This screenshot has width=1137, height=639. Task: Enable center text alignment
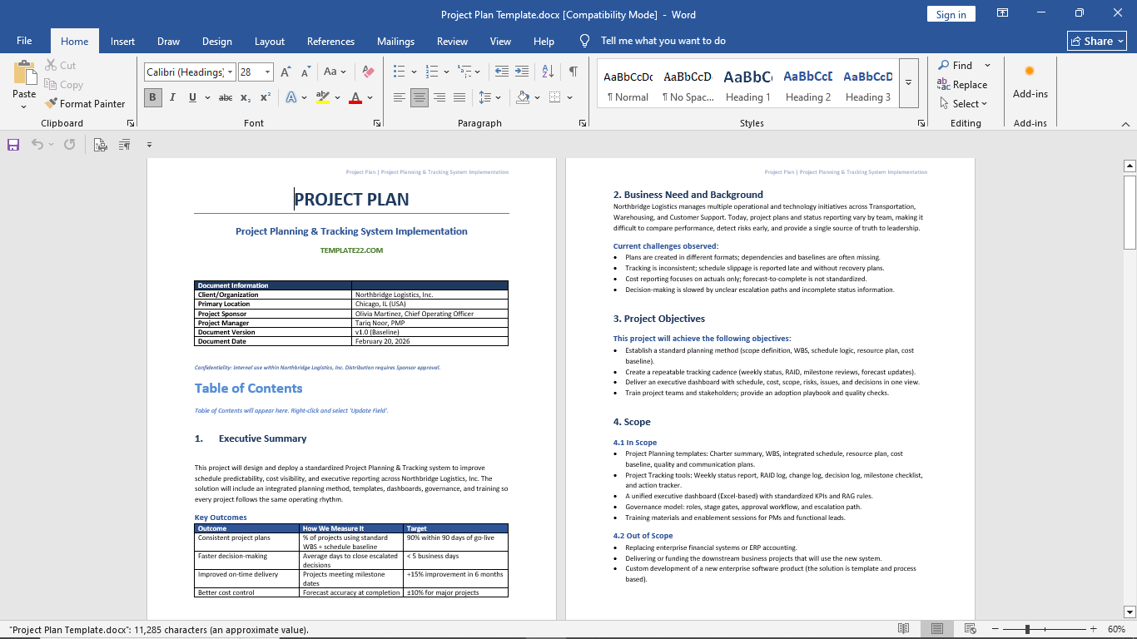420,97
